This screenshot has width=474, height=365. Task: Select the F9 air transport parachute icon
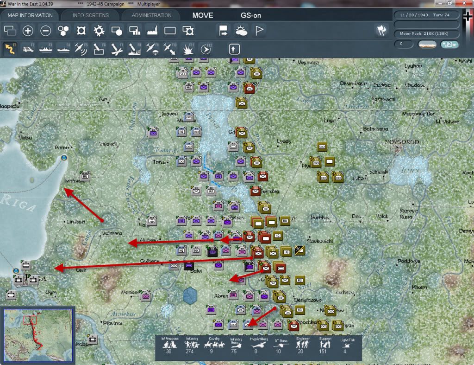[152, 49]
